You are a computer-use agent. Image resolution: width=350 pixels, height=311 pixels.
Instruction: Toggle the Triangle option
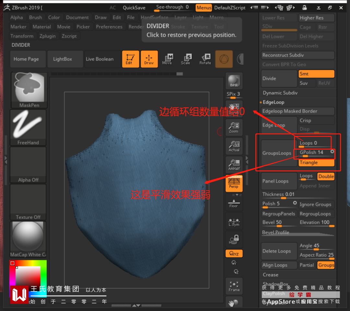(x=316, y=162)
